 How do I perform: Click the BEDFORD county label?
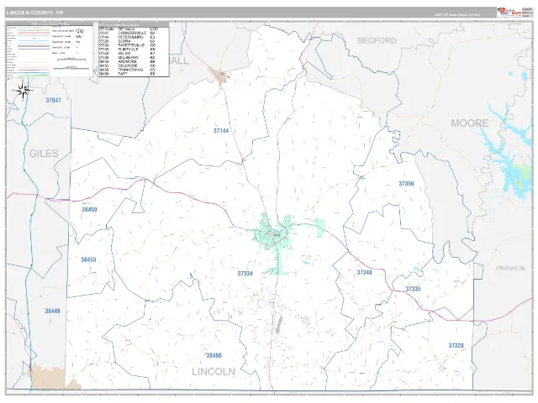(377, 40)
